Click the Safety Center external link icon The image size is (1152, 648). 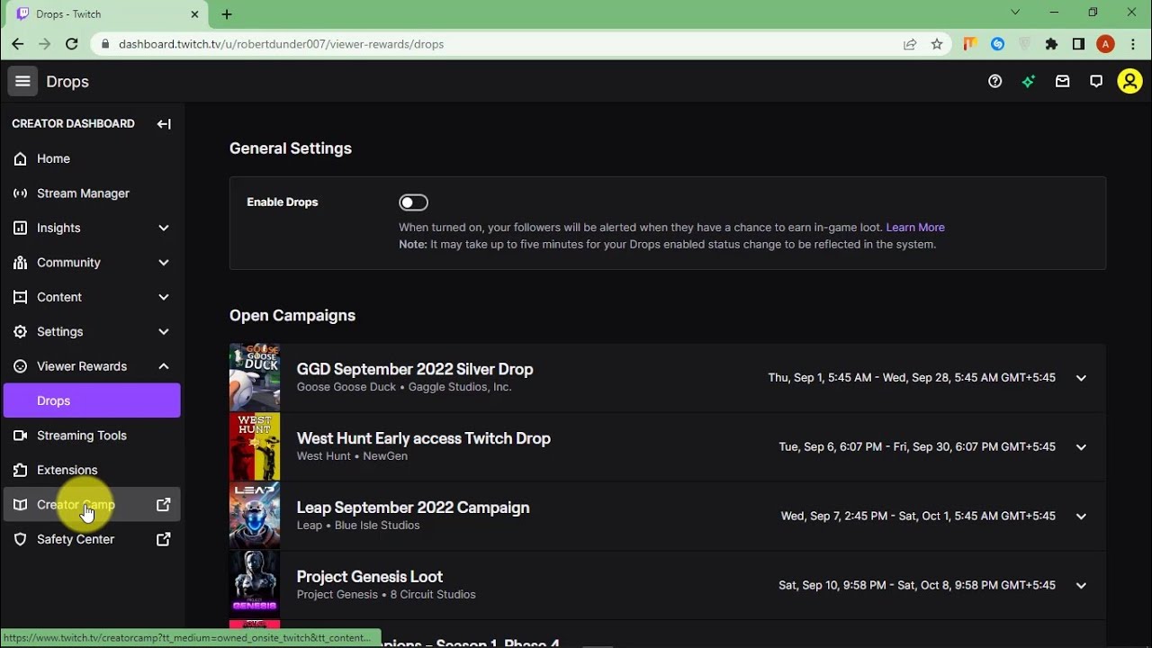(x=164, y=539)
